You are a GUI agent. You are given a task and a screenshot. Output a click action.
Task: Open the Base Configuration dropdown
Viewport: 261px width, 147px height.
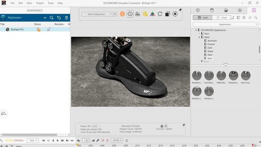tap(97, 14)
